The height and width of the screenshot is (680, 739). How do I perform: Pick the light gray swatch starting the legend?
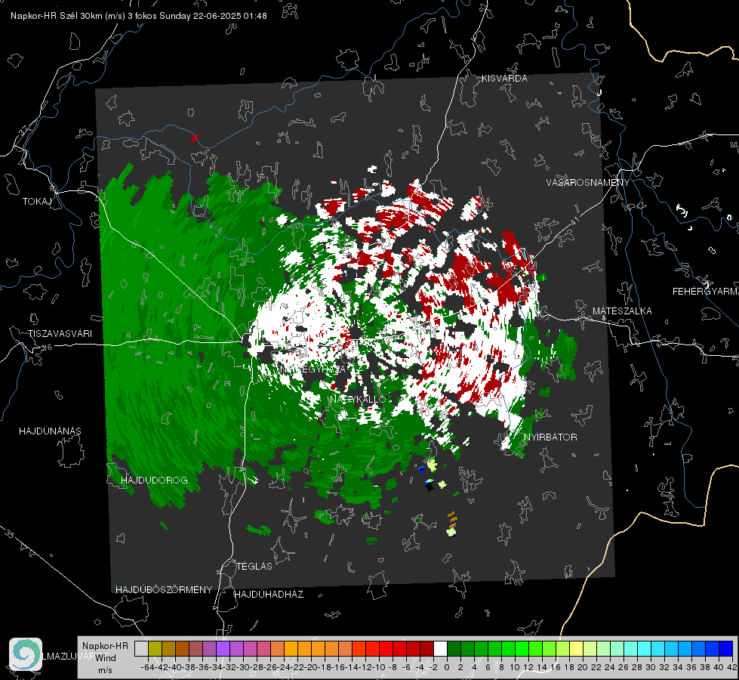point(141,648)
